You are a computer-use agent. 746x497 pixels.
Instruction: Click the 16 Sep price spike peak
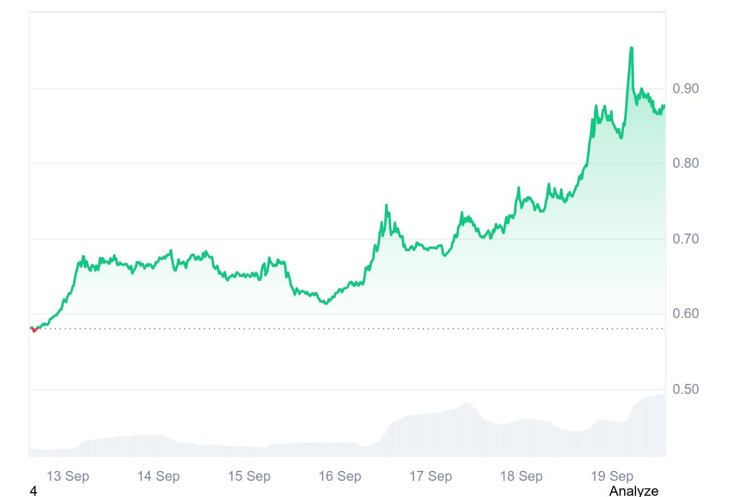(x=386, y=206)
